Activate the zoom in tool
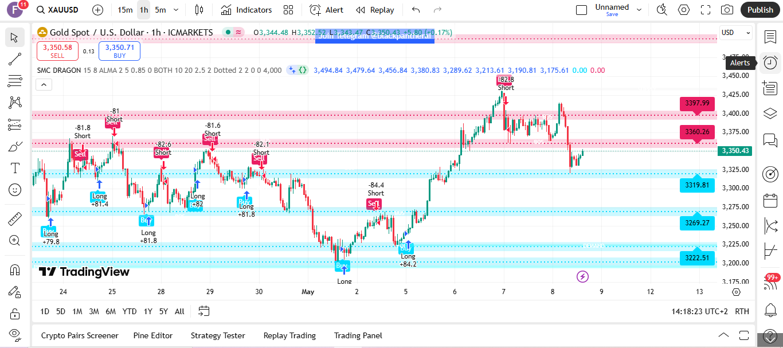 coord(14,240)
